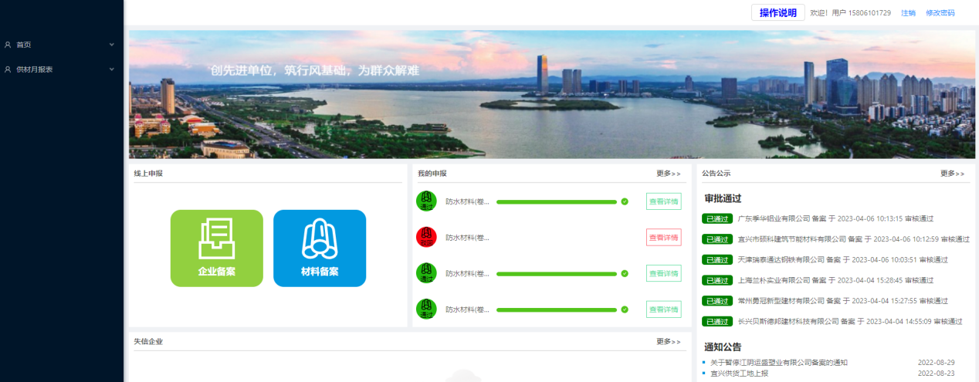
Task: Click the user icon beside 首页
Action: 8,45
